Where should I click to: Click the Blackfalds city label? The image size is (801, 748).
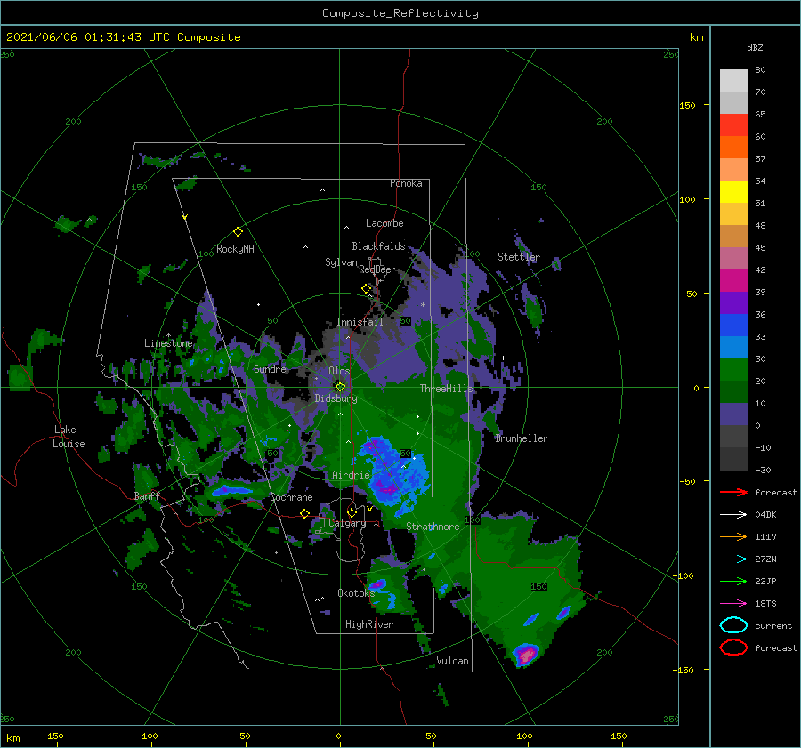coord(378,246)
